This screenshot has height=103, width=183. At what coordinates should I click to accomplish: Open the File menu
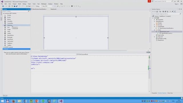tap(2, 4)
